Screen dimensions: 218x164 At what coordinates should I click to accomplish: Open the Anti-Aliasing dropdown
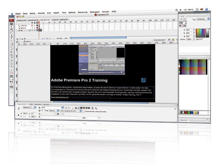click(x=71, y=111)
